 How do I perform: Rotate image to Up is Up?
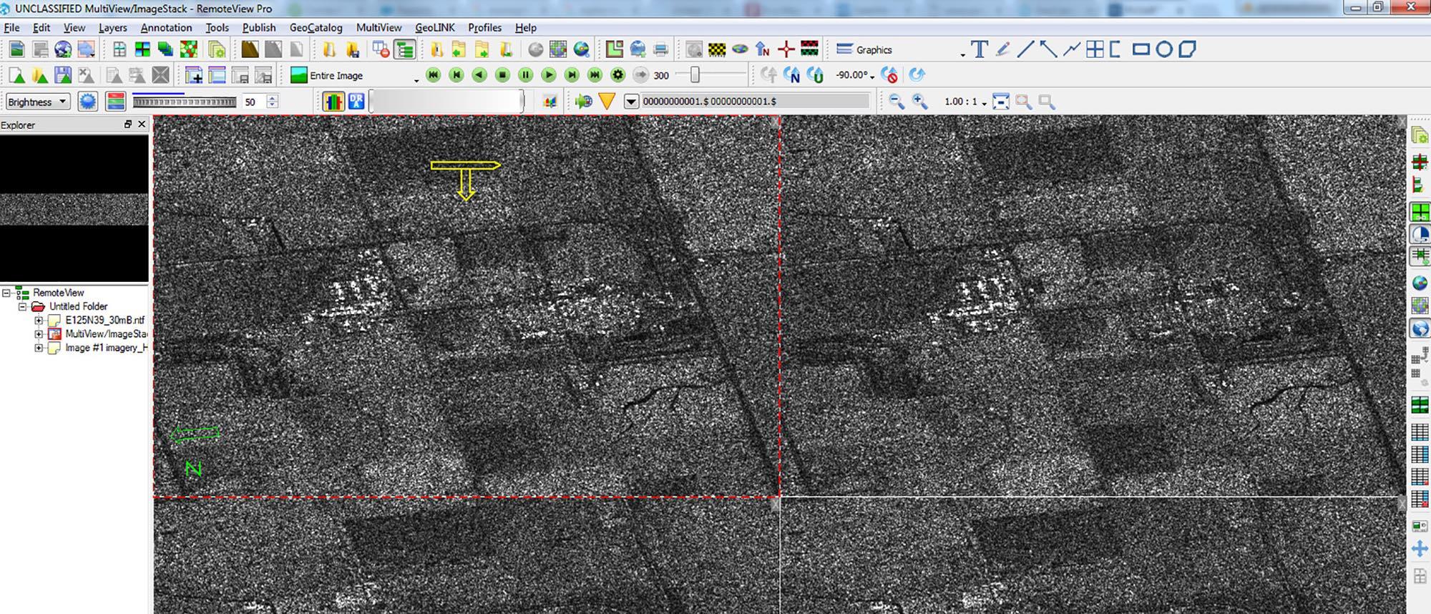click(x=814, y=74)
